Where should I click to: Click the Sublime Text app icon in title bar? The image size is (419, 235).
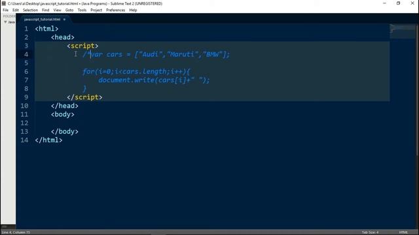click(x=4, y=3)
